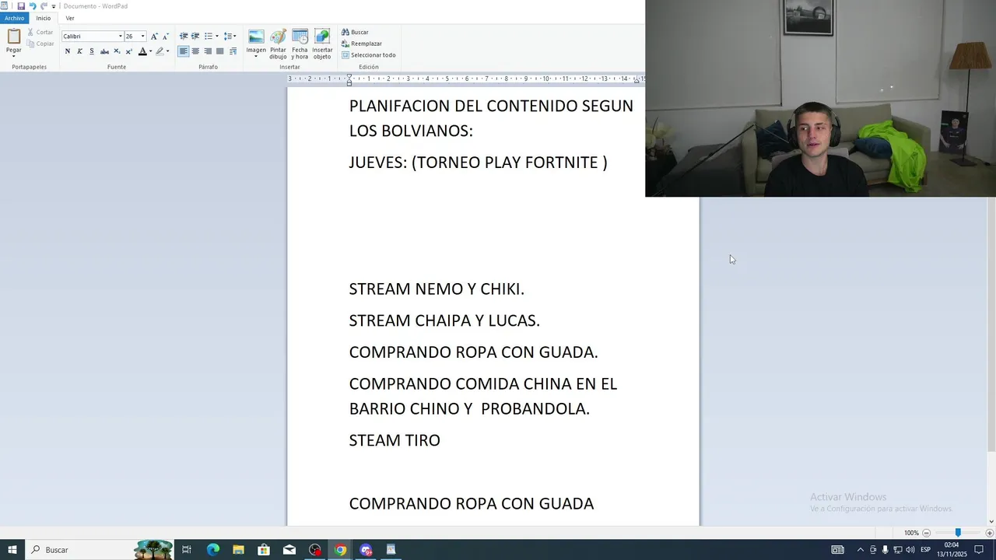Toggle underline with the S button
Screen dimensions: 996x560
click(92, 51)
